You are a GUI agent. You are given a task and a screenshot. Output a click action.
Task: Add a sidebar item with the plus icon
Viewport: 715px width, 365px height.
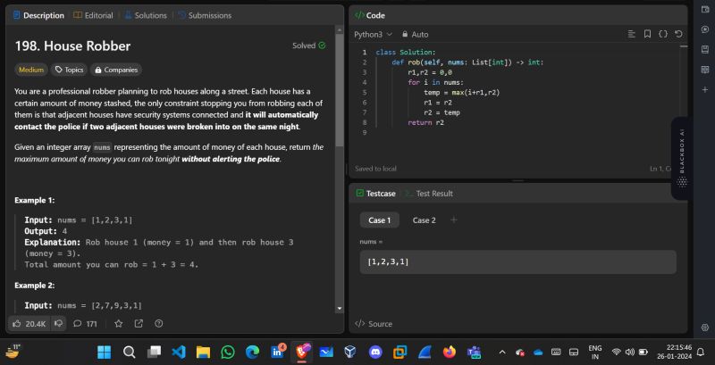tap(705, 89)
